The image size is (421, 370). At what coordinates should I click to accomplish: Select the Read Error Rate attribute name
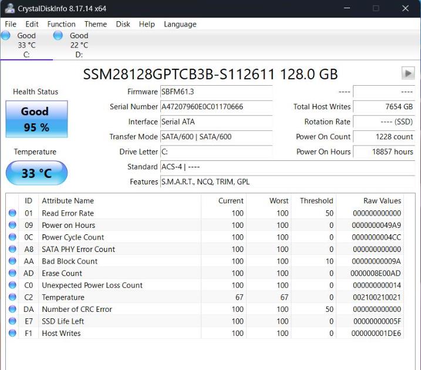click(68, 213)
